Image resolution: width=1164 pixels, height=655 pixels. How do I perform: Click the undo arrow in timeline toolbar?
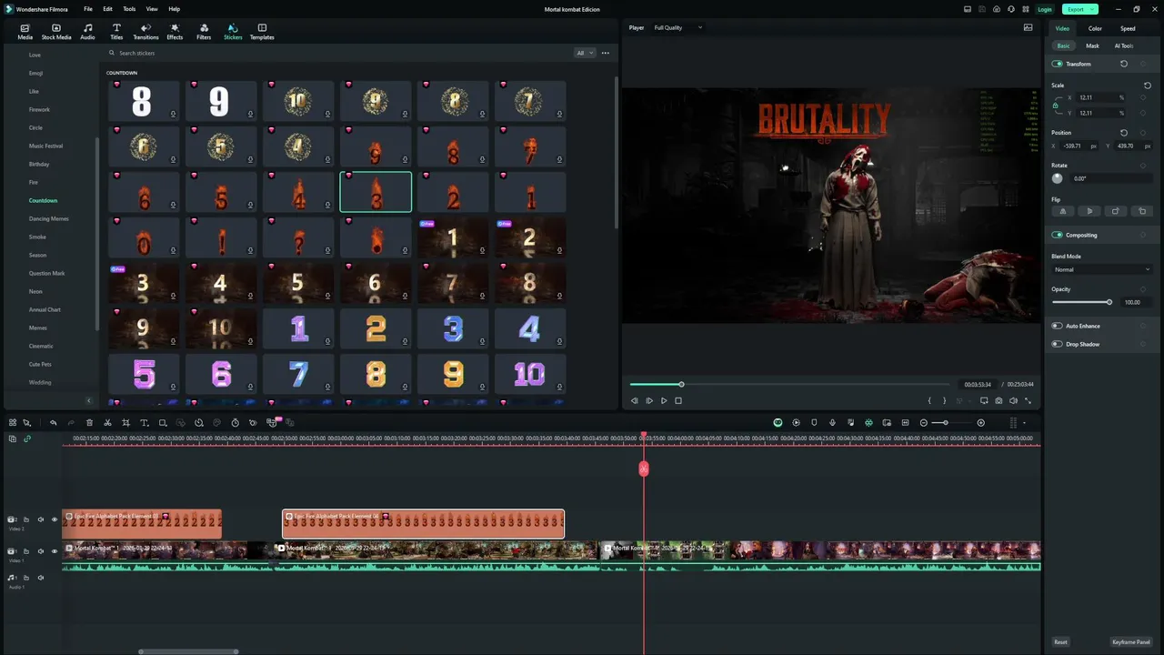(x=53, y=423)
